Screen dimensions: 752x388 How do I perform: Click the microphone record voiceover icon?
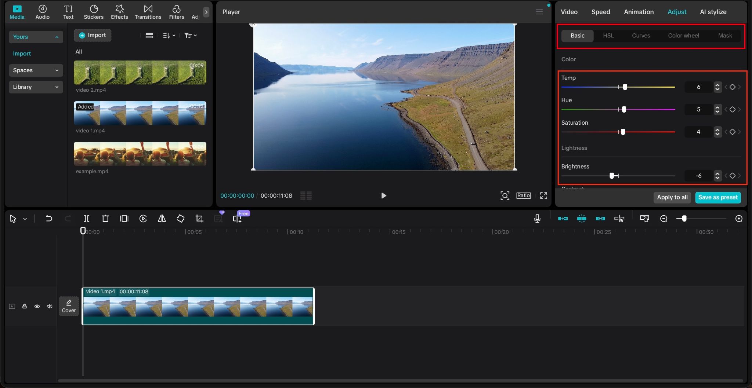537,219
